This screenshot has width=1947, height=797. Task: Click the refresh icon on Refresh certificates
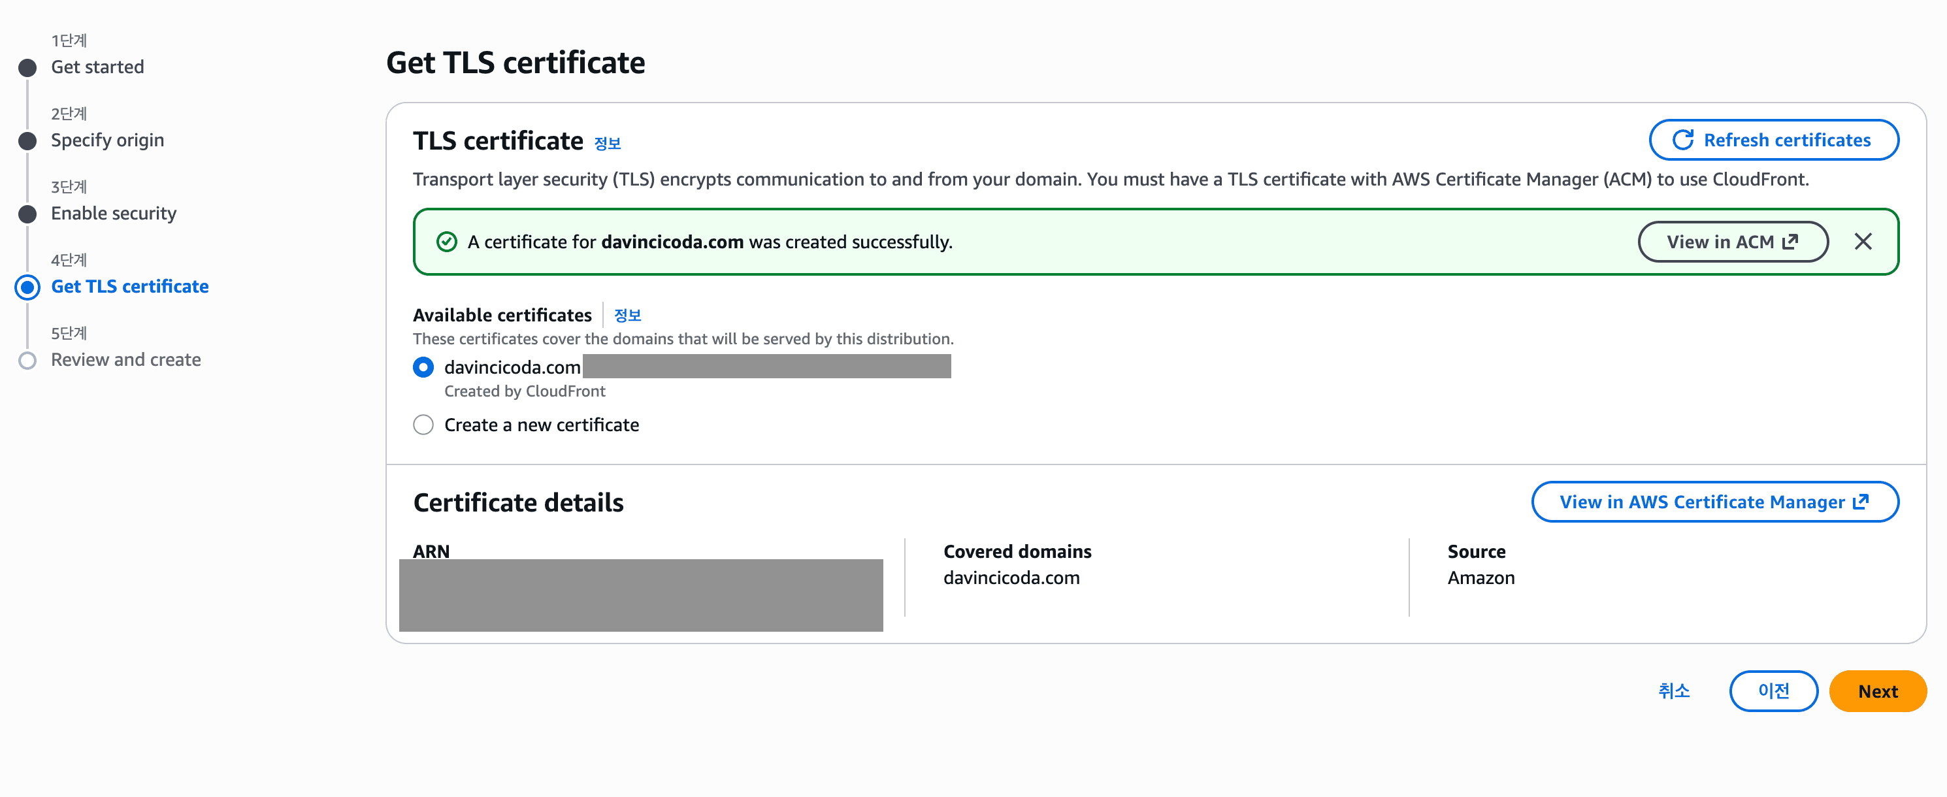point(1684,140)
